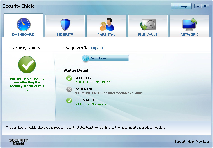The height and width of the screenshot is (148, 213).
Task: Open the Settings button
Action: [181, 6]
